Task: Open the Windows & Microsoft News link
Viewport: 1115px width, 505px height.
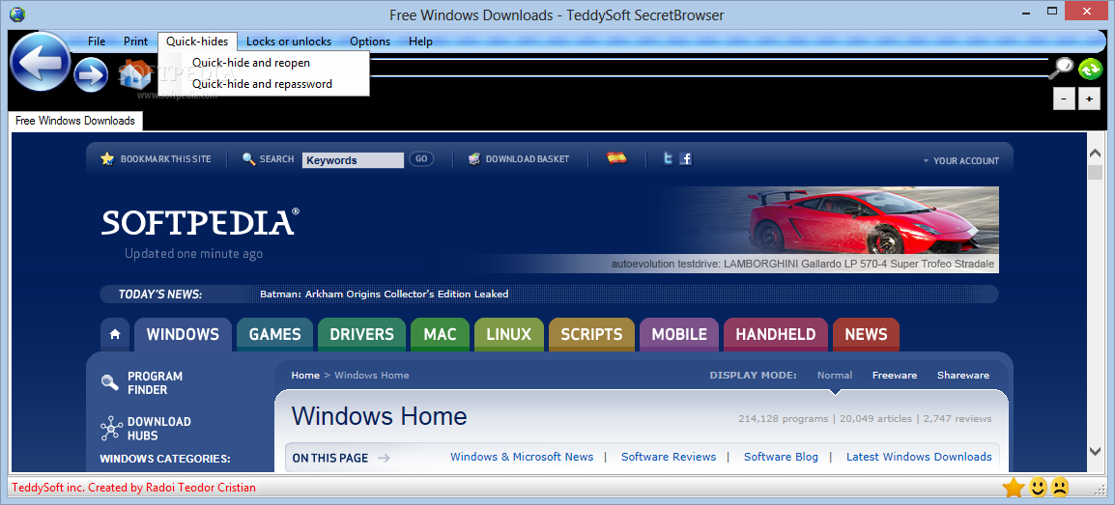Action: (521, 457)
